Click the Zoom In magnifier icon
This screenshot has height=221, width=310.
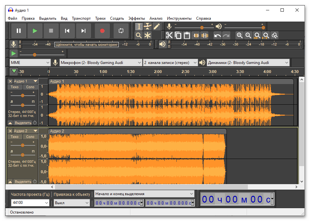point(239,35)
